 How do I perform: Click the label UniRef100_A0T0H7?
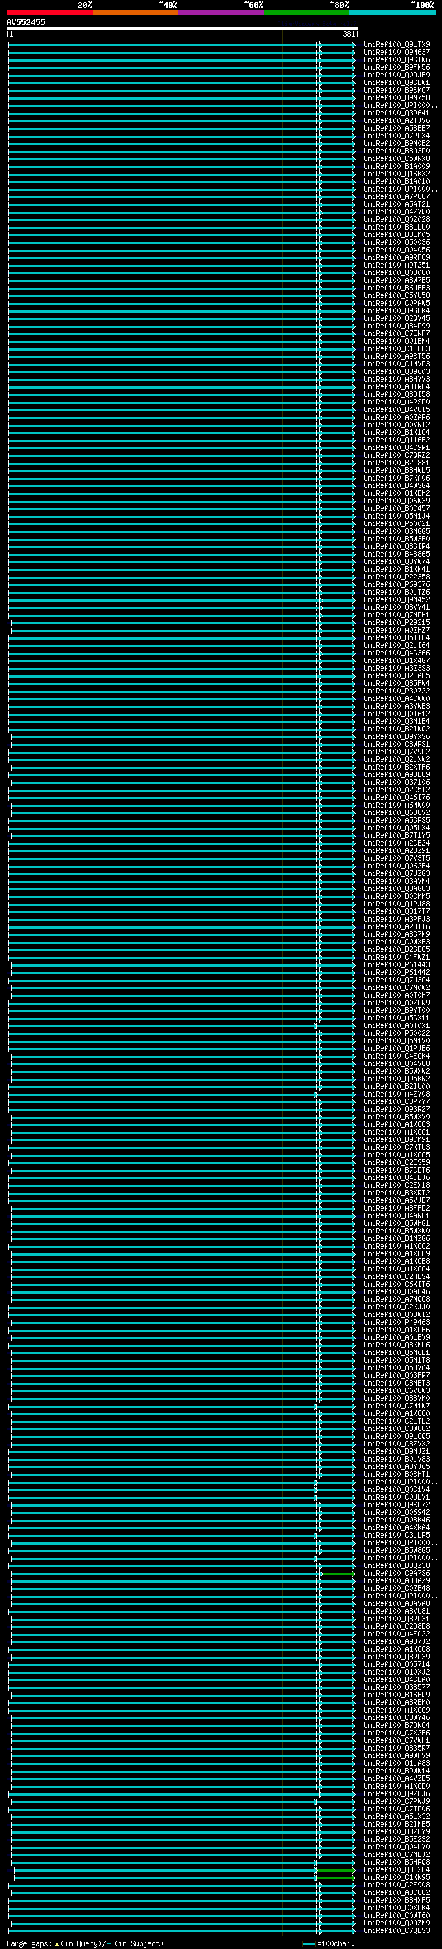point(396,995)
